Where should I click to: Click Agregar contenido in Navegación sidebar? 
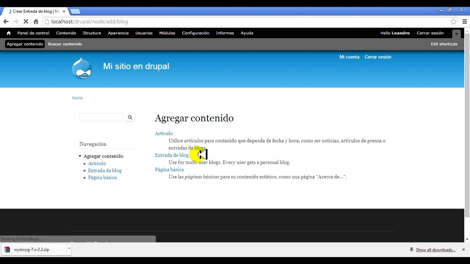(x=103, y=156)
